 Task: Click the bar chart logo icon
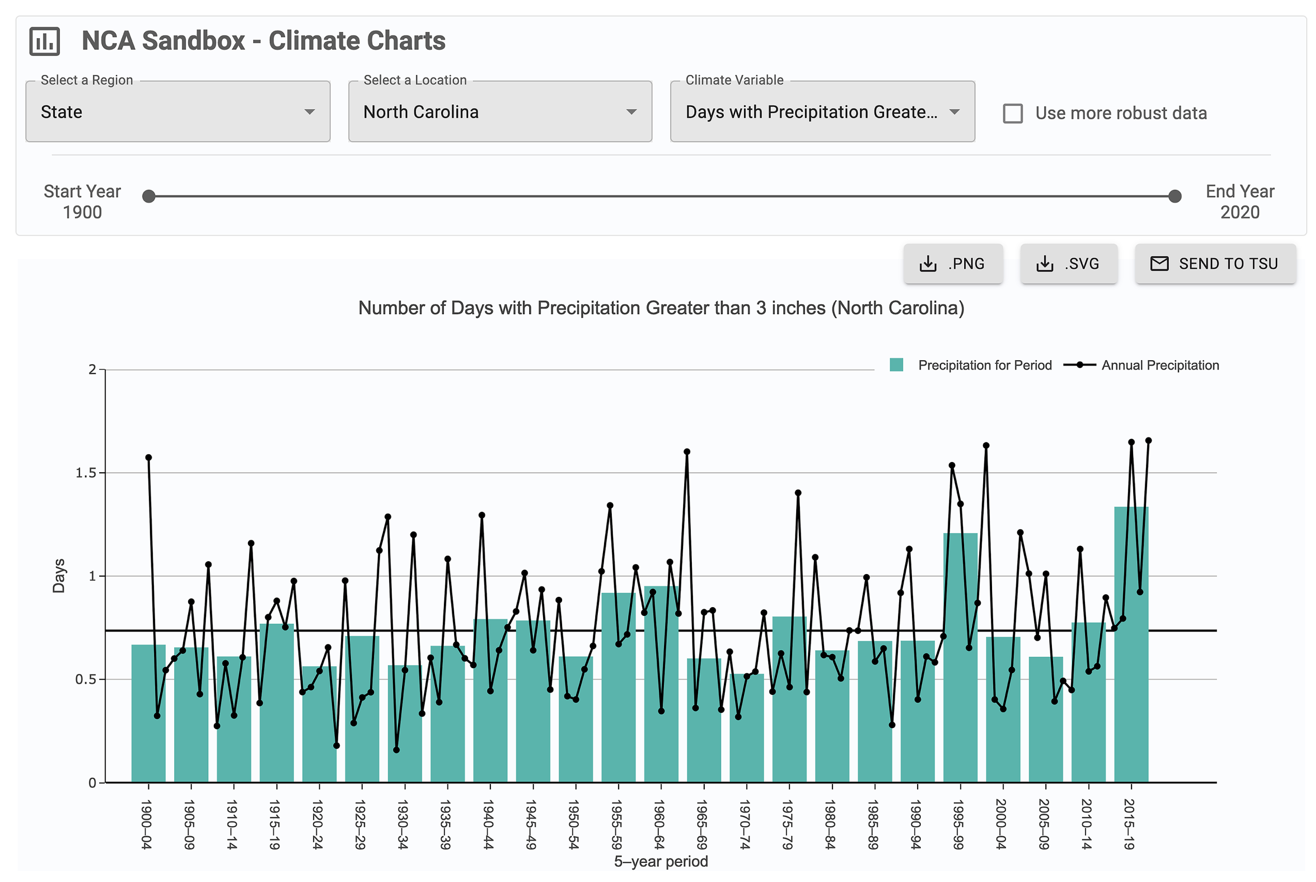click(44, 41)
